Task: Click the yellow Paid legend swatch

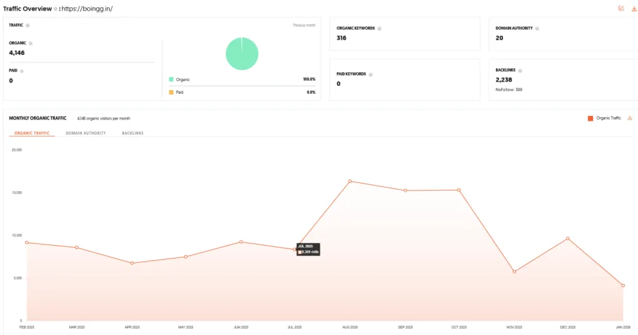Action: [171, 92]
